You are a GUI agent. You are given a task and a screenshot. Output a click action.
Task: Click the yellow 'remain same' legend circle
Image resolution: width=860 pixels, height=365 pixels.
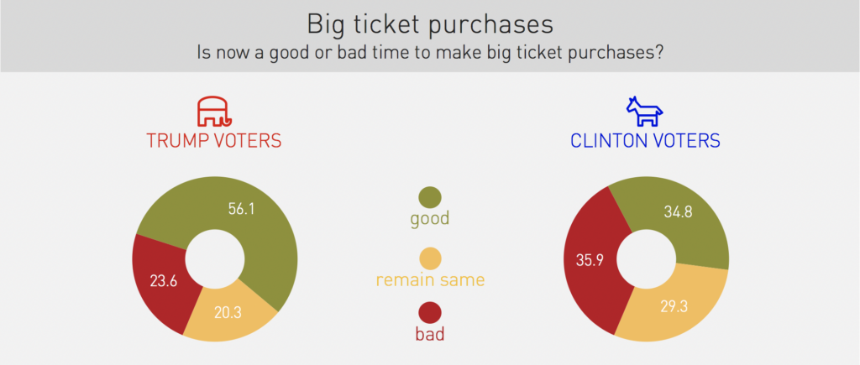[430, 258]
